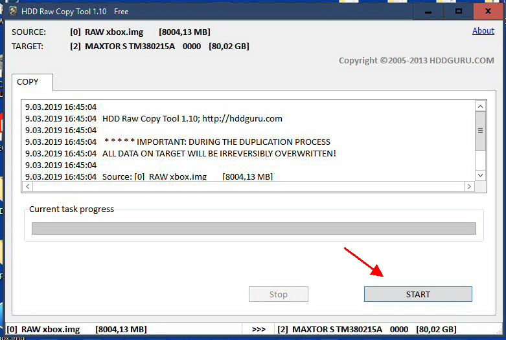Click the disabled Stop button
The height and width of the screenshot is (340, 506).
coord(279,294)
